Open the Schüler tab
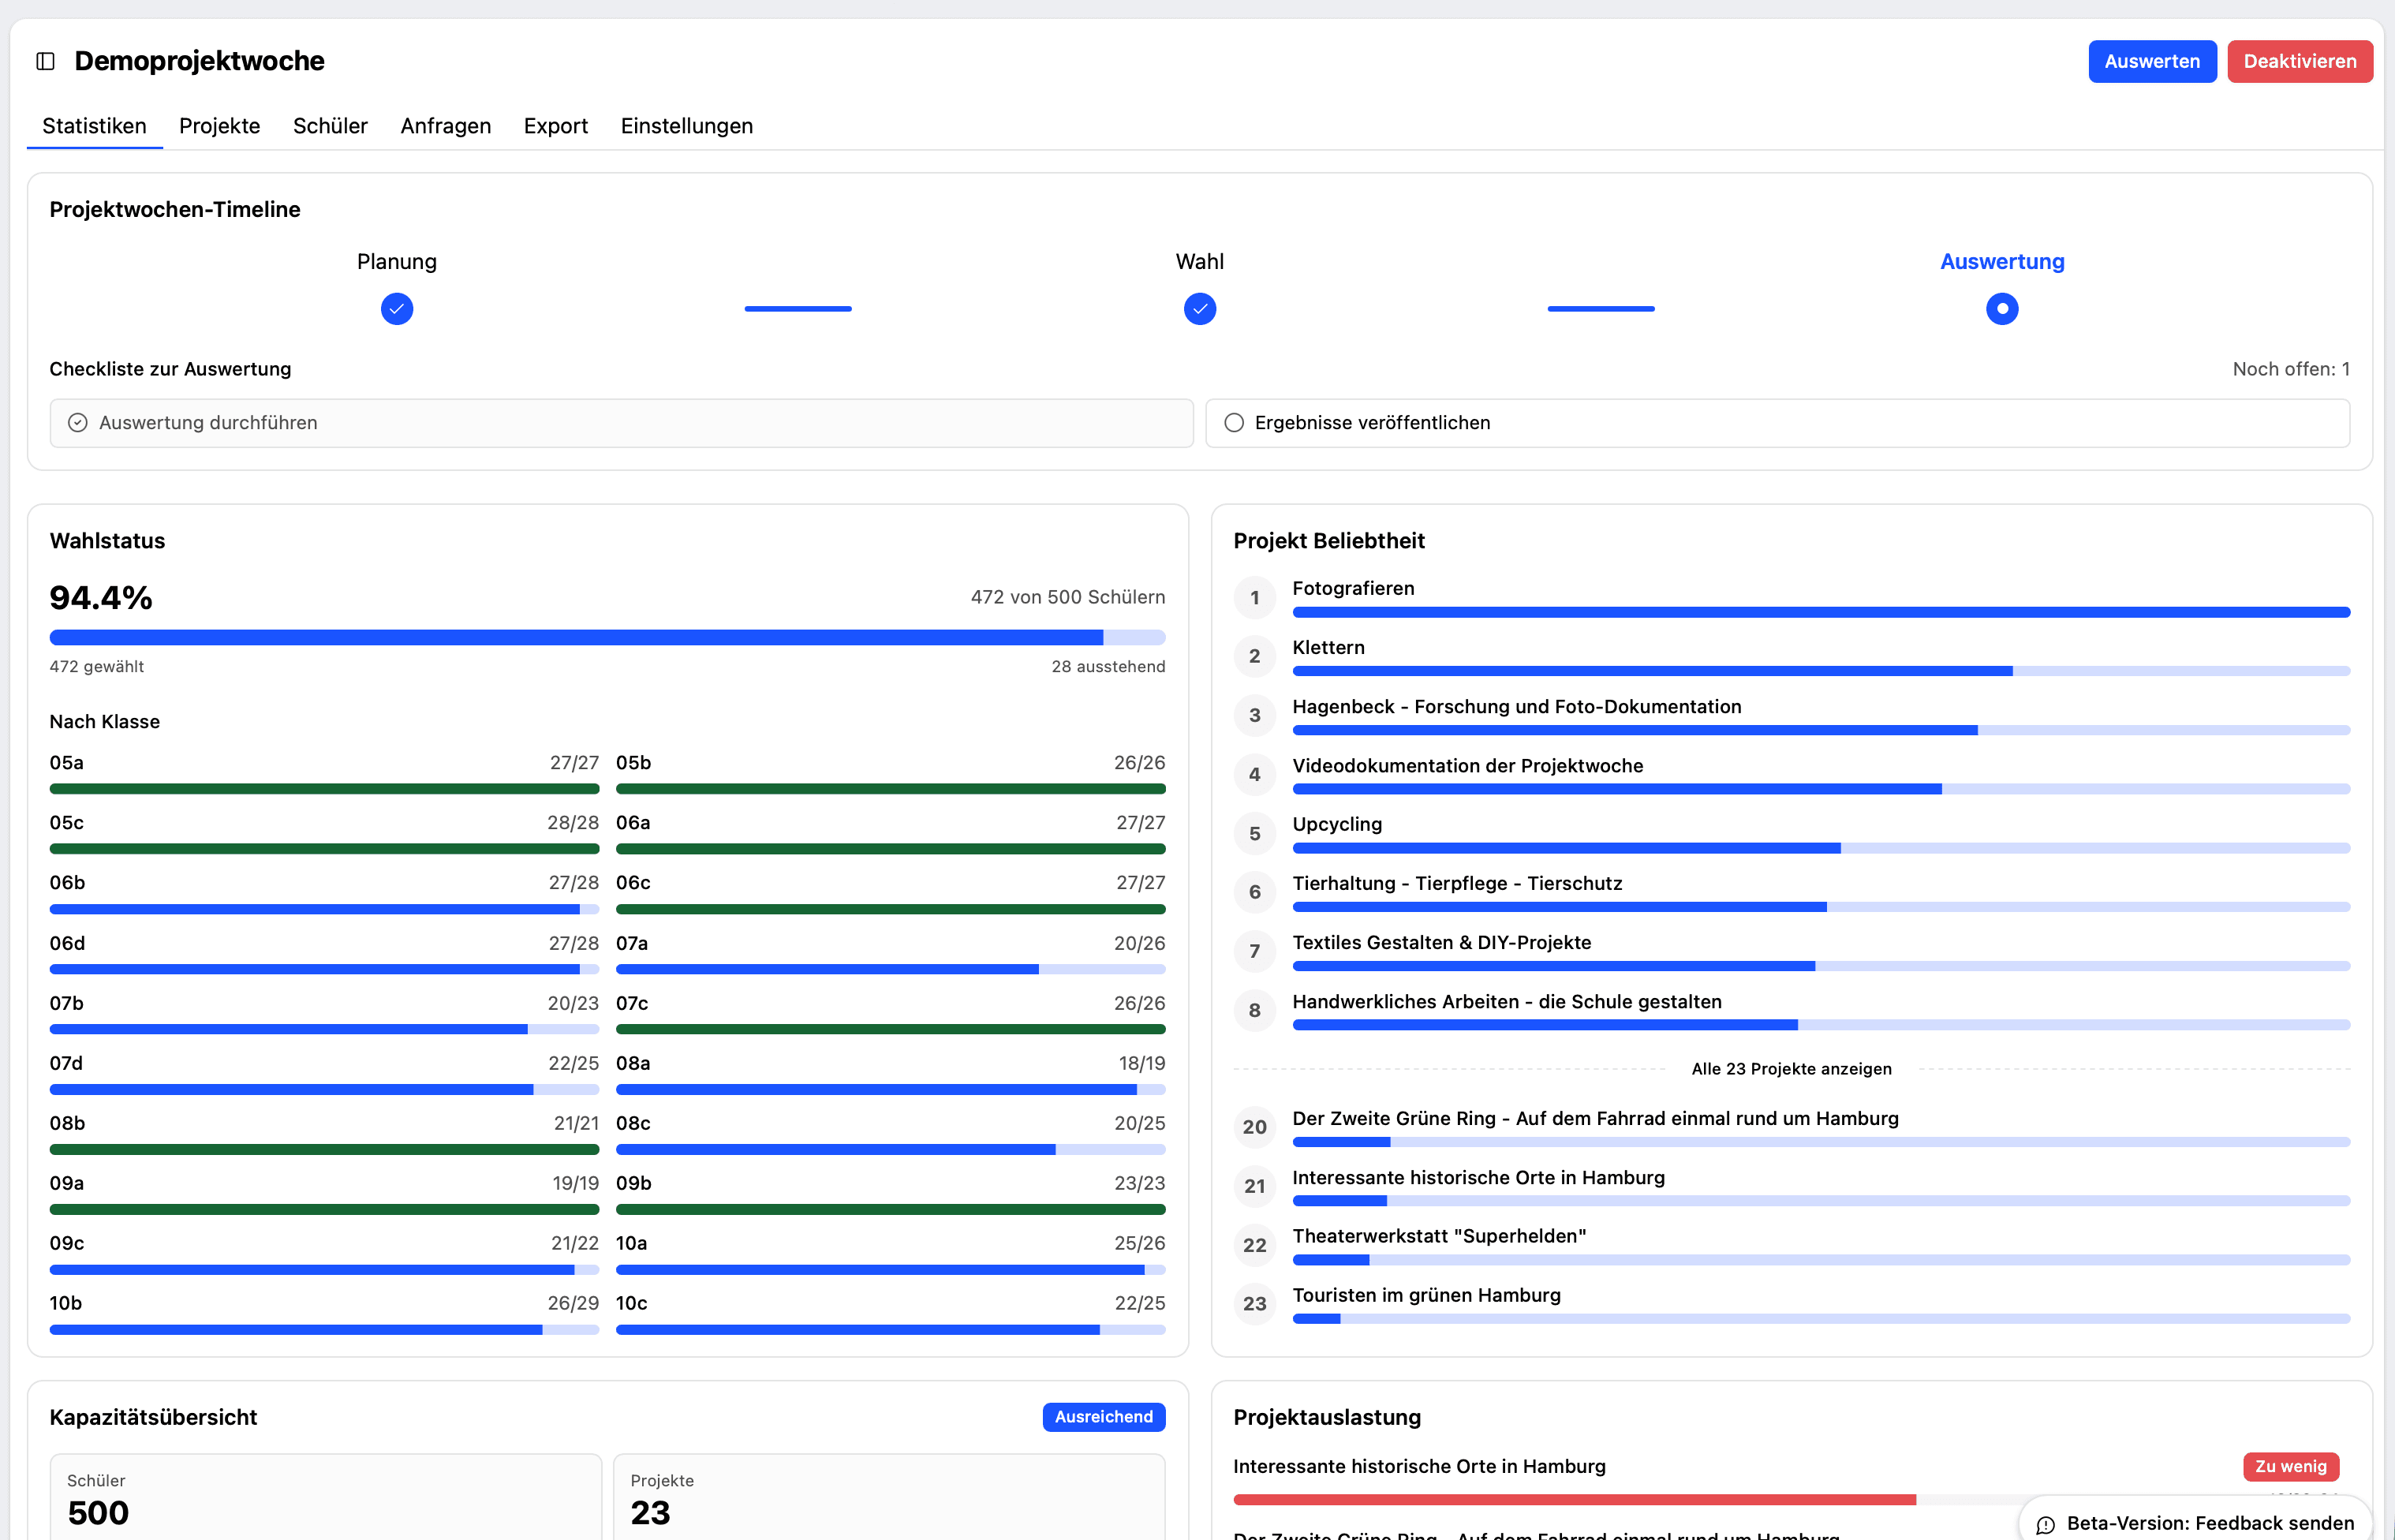Image resolution: width=2395 pixels, height=1540 pixels. click(x=330, y=126)
